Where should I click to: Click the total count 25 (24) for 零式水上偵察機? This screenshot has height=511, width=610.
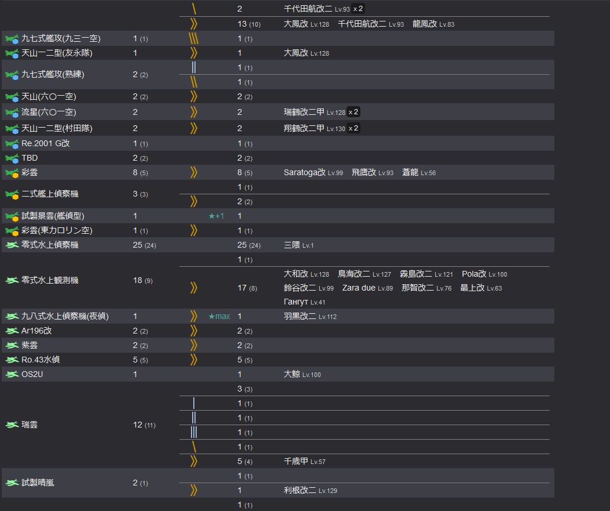tap(145, 245)
